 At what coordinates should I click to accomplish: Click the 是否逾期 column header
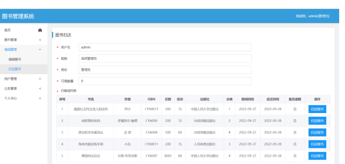pos(295,99)
